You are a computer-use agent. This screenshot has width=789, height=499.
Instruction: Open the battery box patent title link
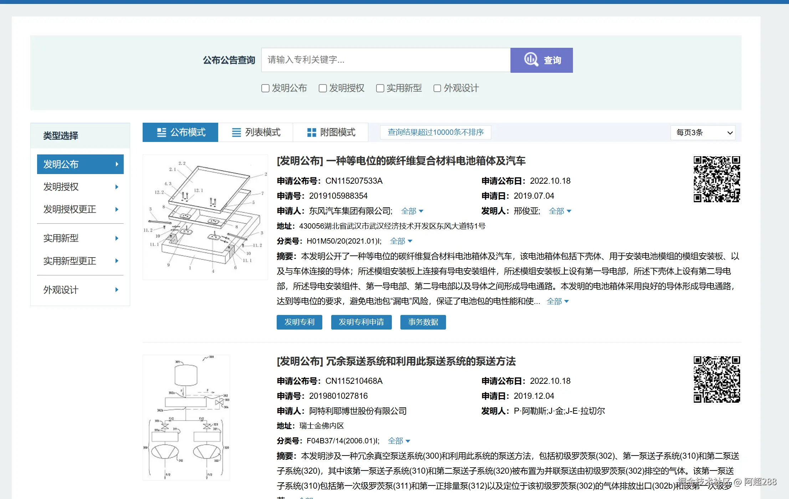coord(401,161)
